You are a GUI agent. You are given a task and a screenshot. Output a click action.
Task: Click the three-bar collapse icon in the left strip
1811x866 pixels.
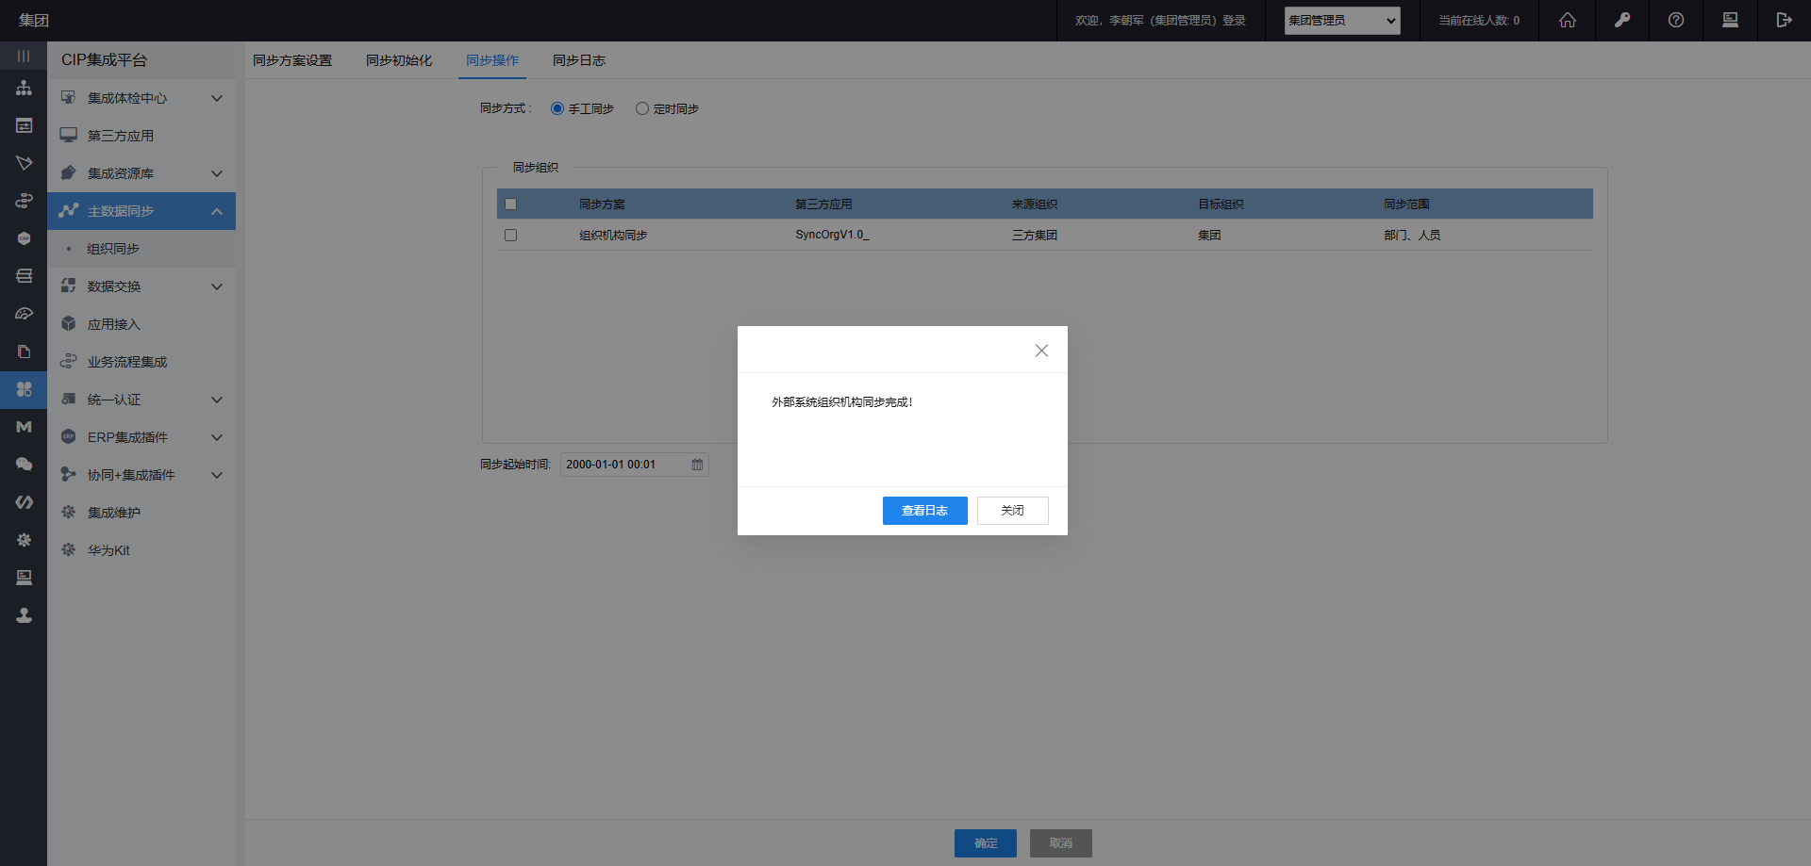pyautogui.click(x=24, y=57)
